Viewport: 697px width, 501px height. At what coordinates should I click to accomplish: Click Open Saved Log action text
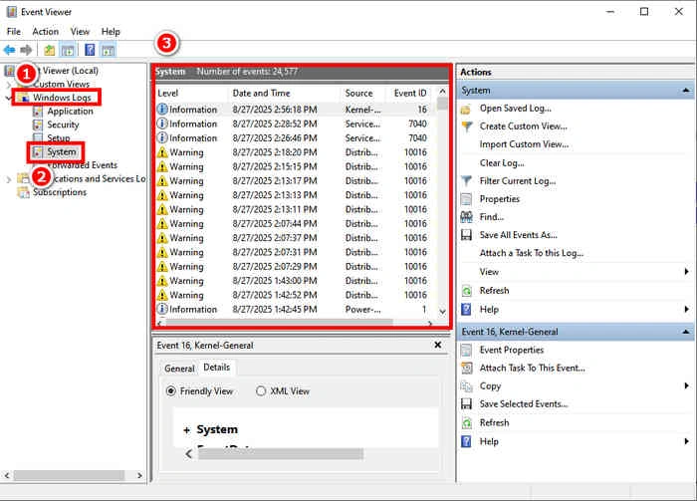[x=516, y=109]
